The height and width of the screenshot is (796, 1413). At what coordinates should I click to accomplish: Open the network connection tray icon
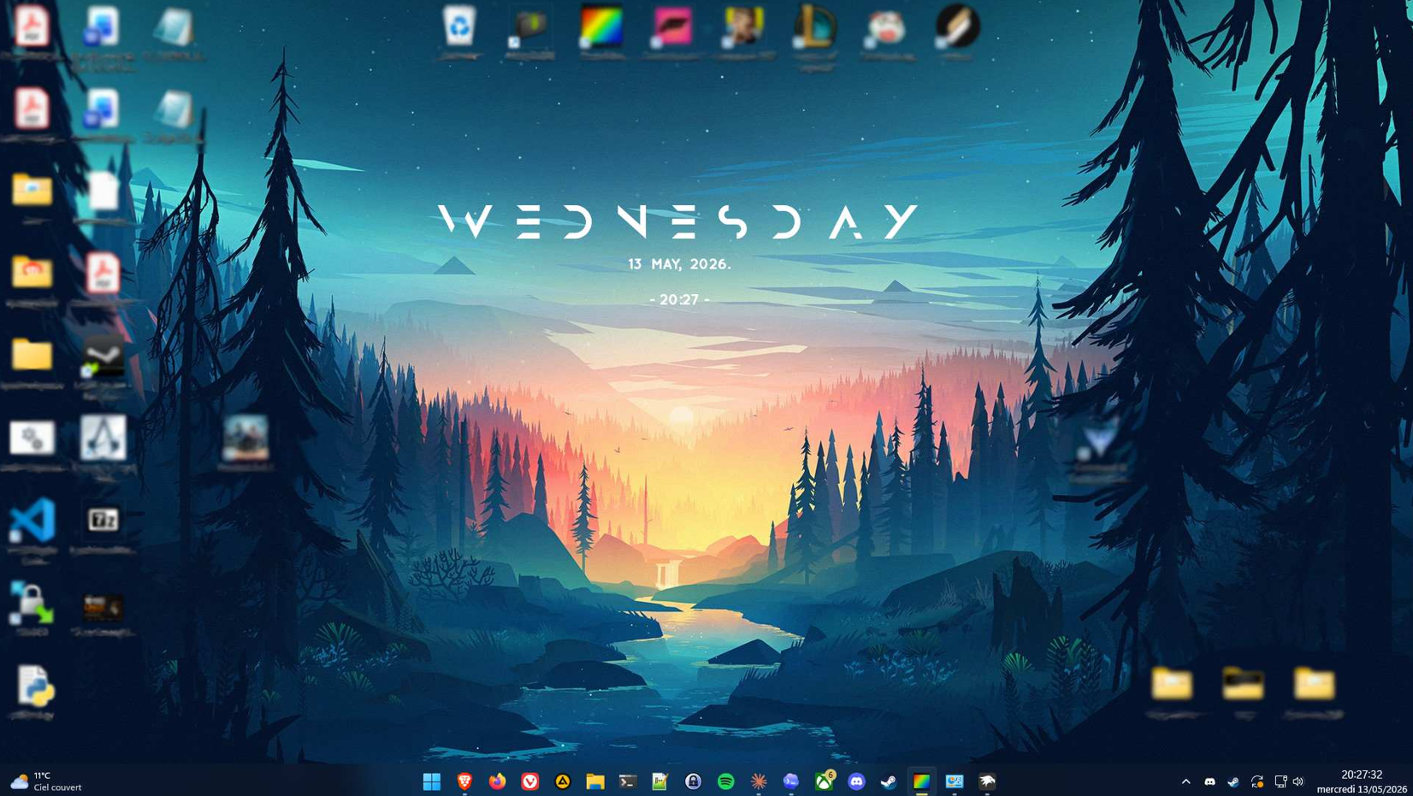[1280, 781]
